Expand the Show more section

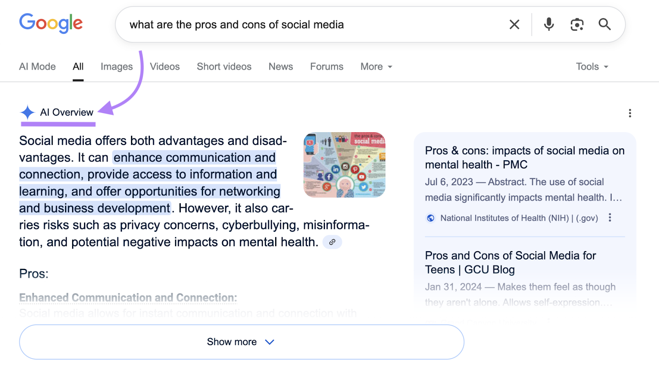[x=241, y=342]
